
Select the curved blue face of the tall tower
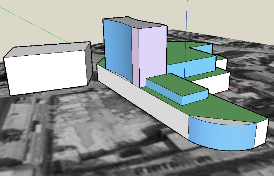click(x=118, y=51)
